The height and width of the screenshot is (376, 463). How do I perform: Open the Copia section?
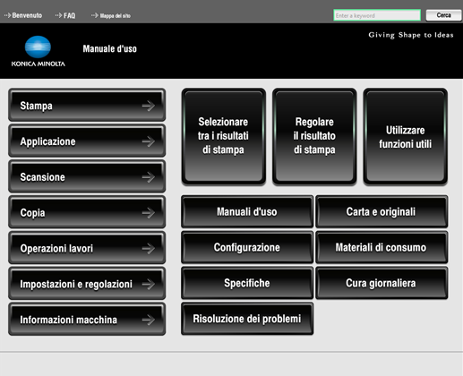[87, 212]
